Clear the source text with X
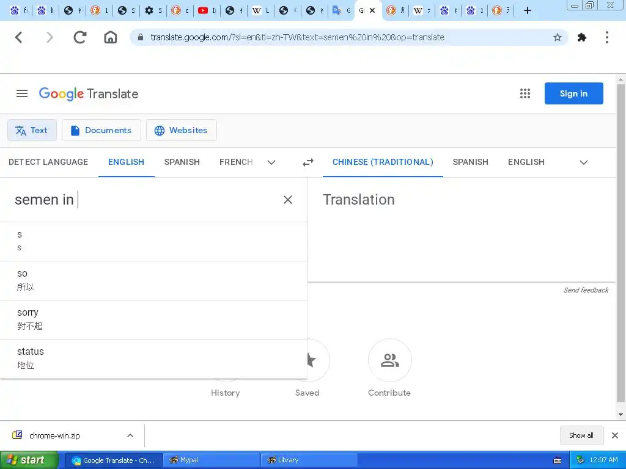Screen dimensions: 626x469 pyautogui.click(x=288, y=200)
